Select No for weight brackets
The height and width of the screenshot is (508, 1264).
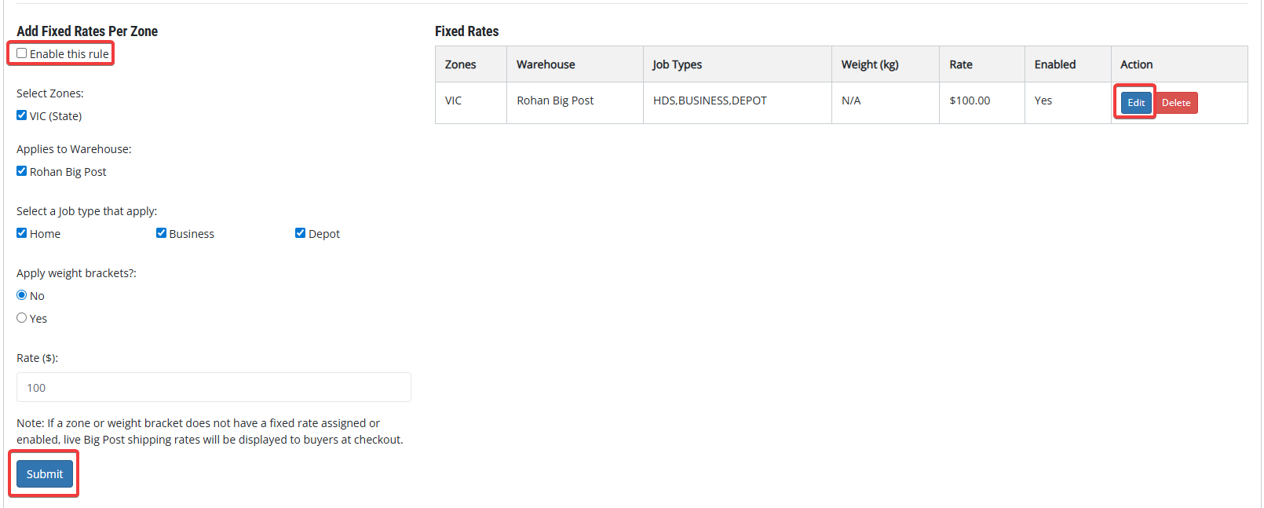tap(22, 295)
